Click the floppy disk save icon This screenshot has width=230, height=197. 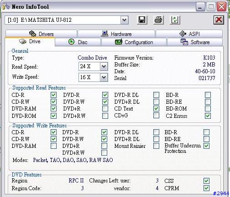(142, 20)
